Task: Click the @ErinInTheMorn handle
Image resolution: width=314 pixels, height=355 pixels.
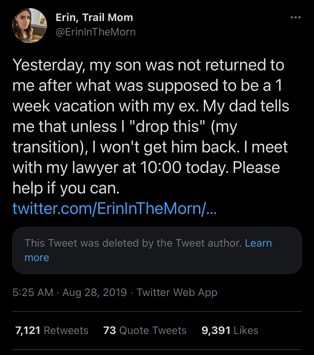Action: [x=96, y=32]
